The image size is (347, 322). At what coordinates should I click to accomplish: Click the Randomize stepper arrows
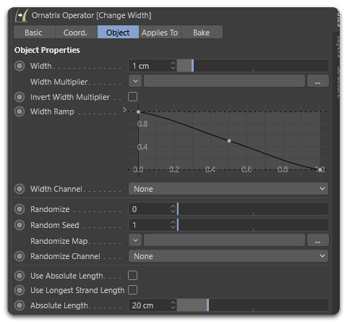173,209
